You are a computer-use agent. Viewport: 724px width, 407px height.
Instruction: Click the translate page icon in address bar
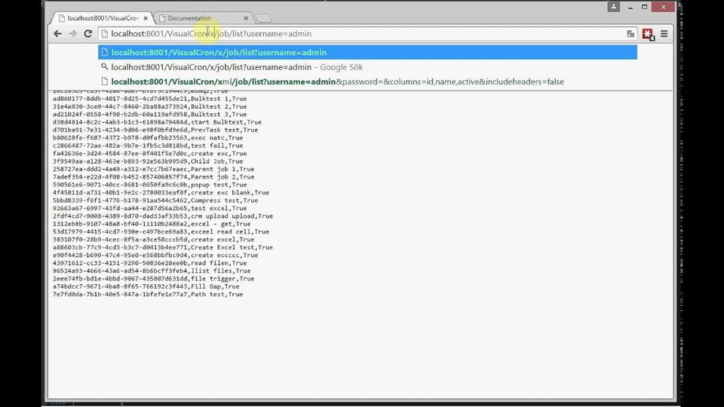[630, 34]
